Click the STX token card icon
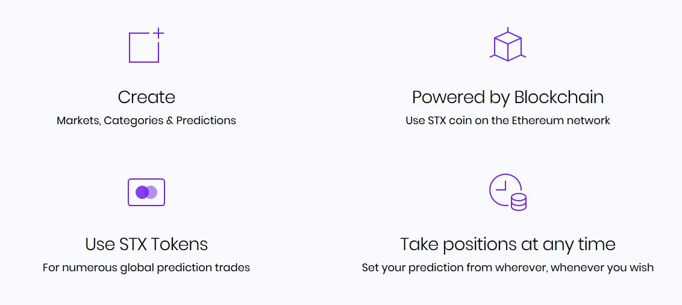Image resolution: width=682 pixels, height=305 pixels. click(x=146, y=192)
